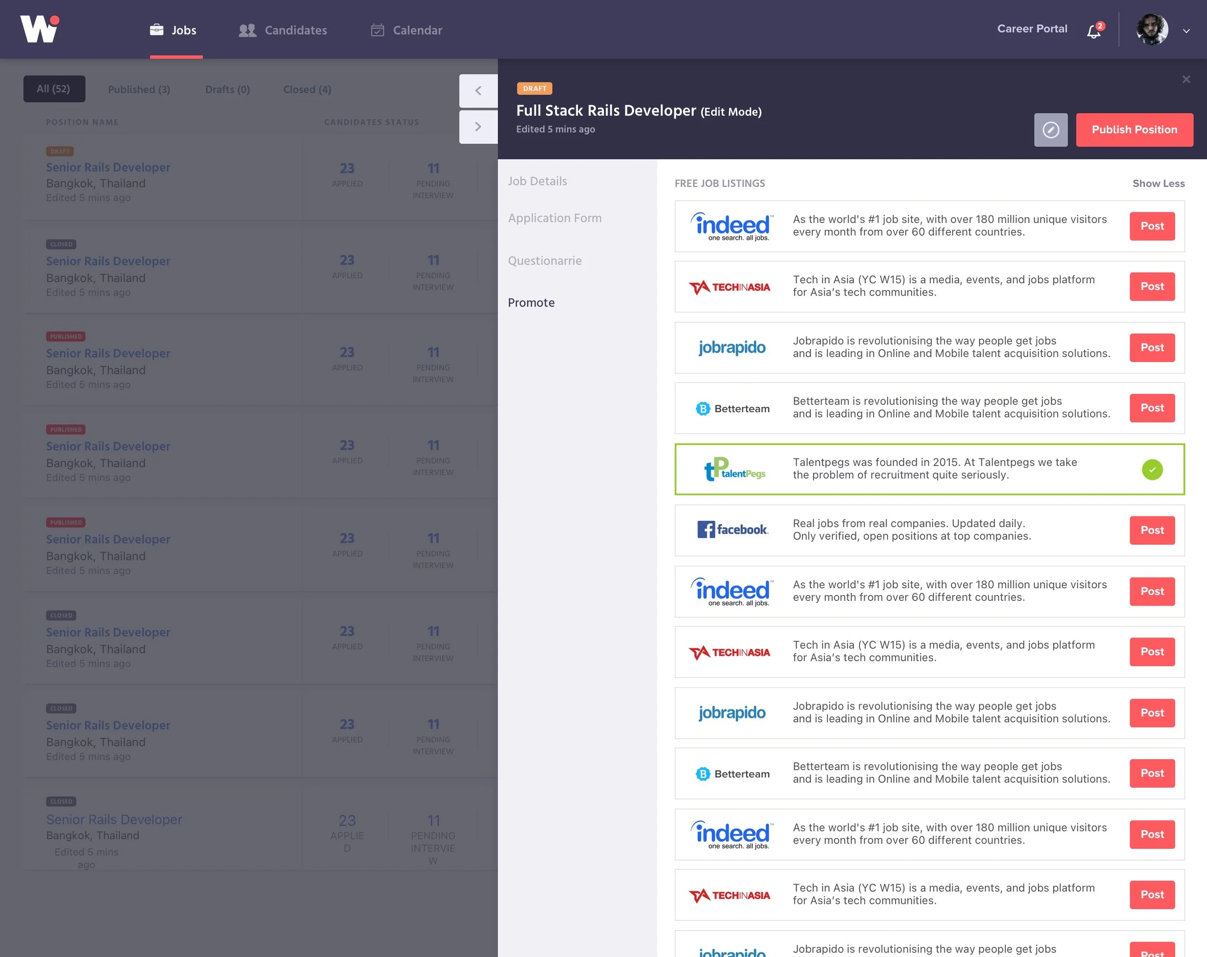This screenshot has width=1207, height=957.
Task: Open the Questionarrie section
Action: click(x=545, y=261)
